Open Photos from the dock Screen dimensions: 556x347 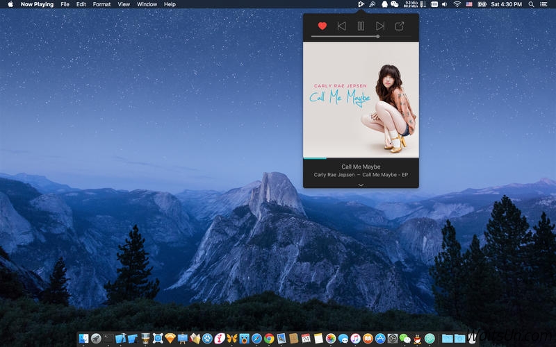coord(331,339)
